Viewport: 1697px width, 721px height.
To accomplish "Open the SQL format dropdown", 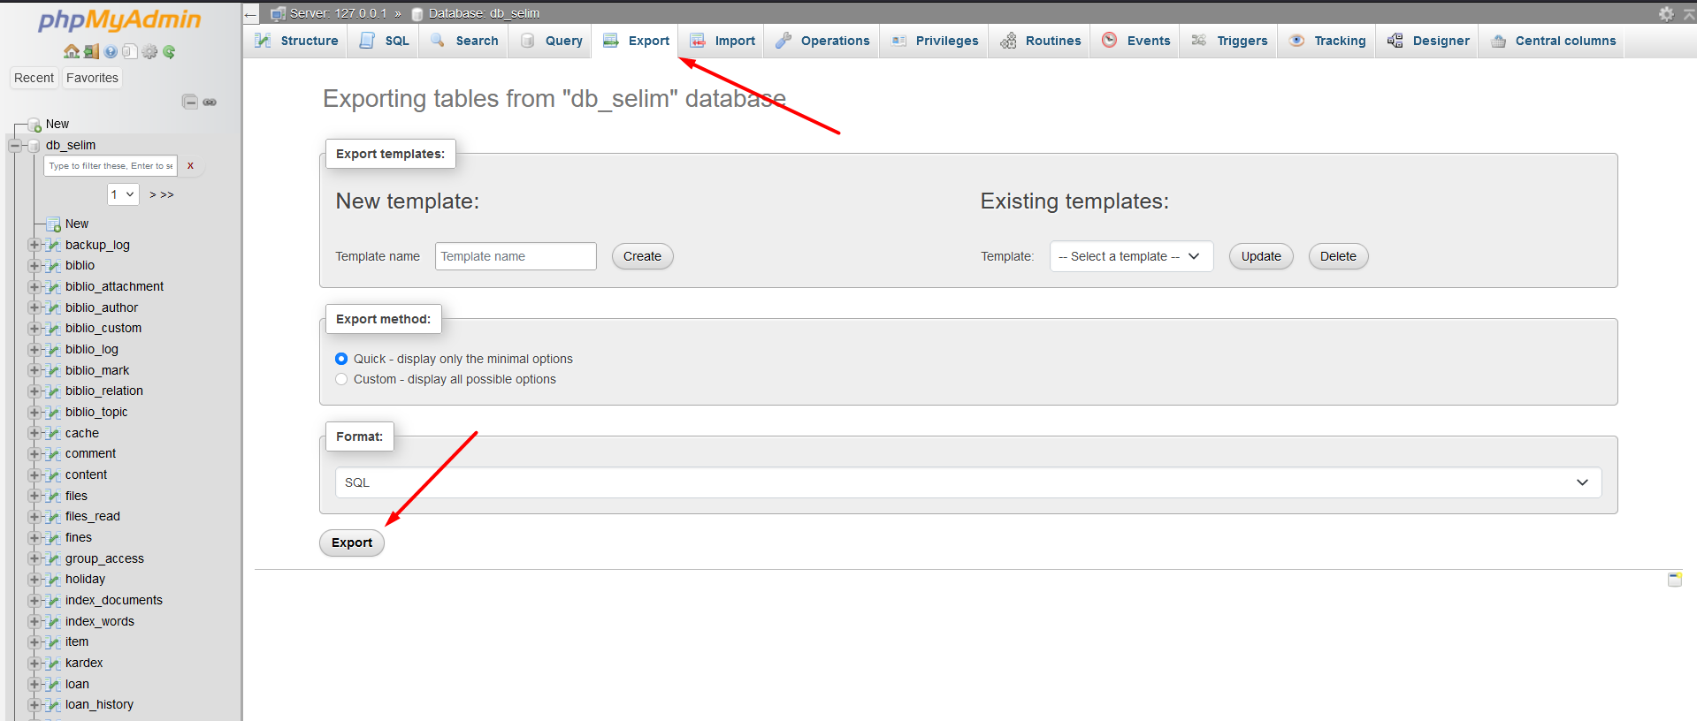I will pos(968,482).
